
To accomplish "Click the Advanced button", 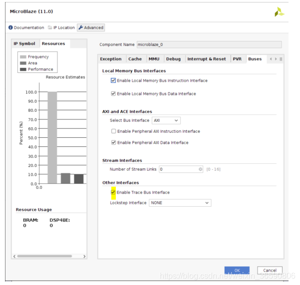I will 91,27.
